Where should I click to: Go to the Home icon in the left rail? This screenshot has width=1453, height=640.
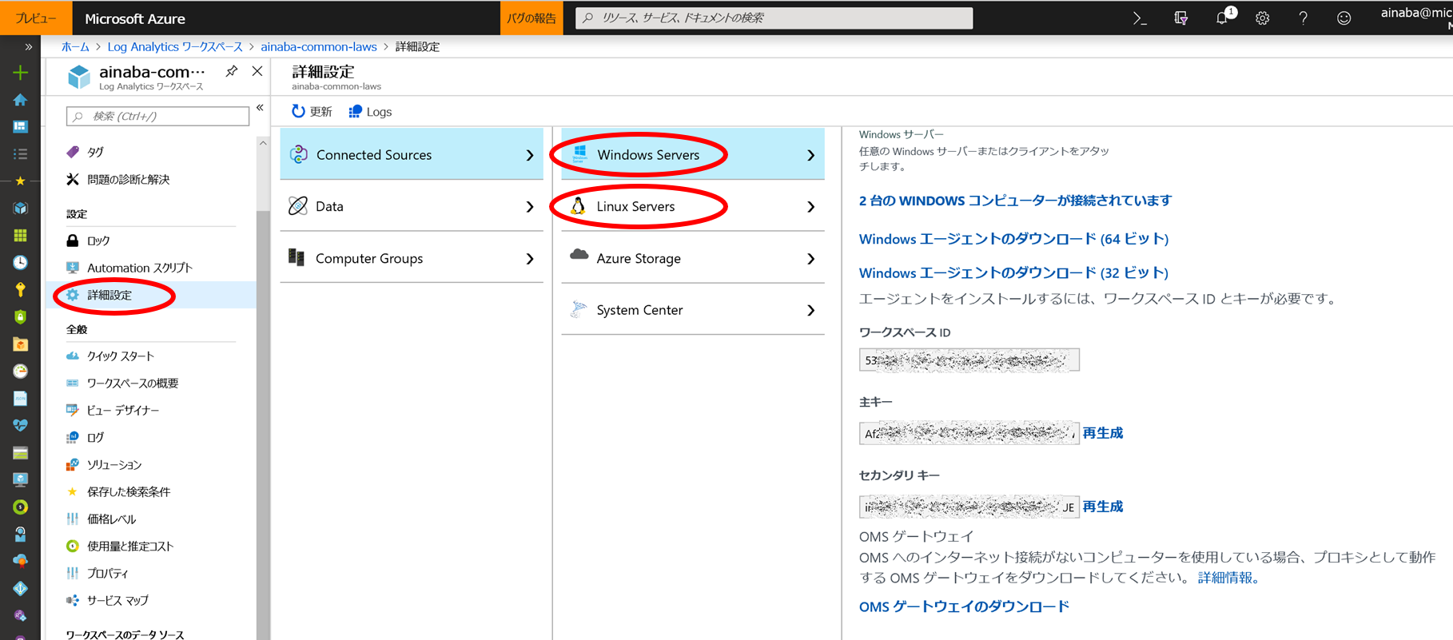pos(21,100)
